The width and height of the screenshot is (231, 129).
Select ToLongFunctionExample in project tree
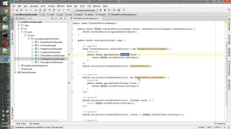(x=51, y=62)
